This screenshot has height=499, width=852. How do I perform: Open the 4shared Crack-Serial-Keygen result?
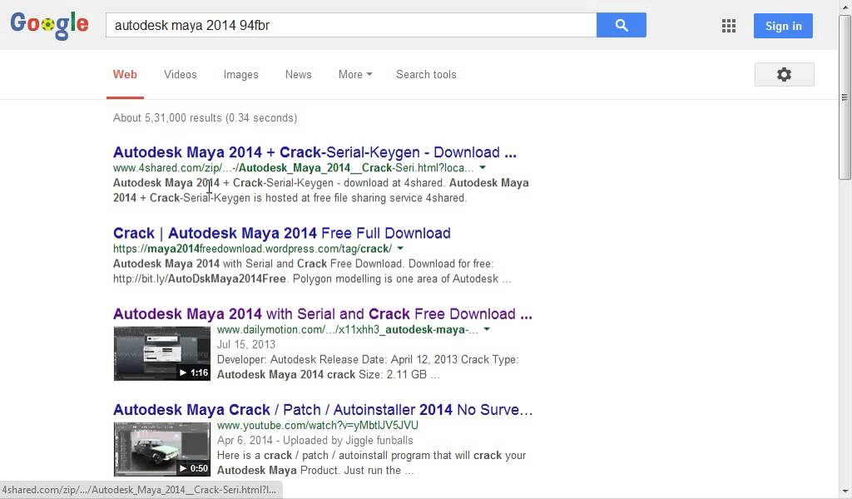pos(315,152)
